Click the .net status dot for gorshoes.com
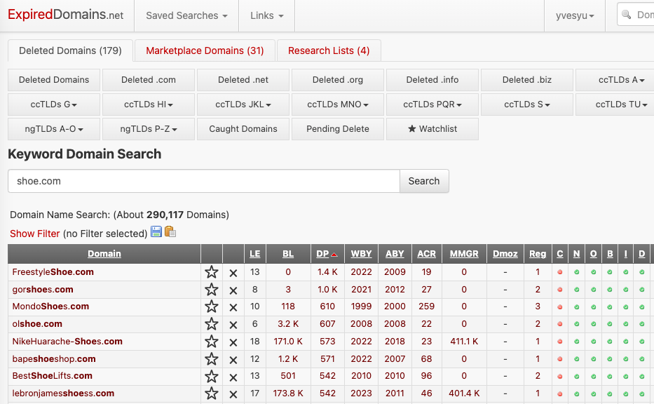The height and width of the screenshot is (404, 654). pyautogui.click(x=576, y=290)
